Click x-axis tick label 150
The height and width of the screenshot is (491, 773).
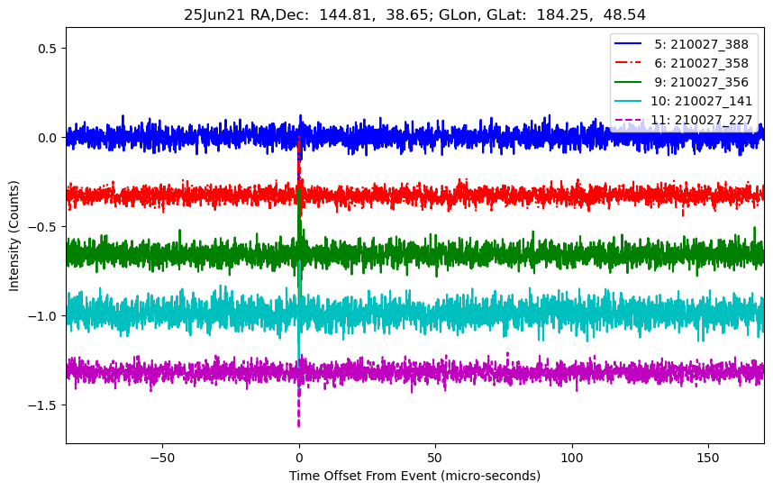(708, 458)
